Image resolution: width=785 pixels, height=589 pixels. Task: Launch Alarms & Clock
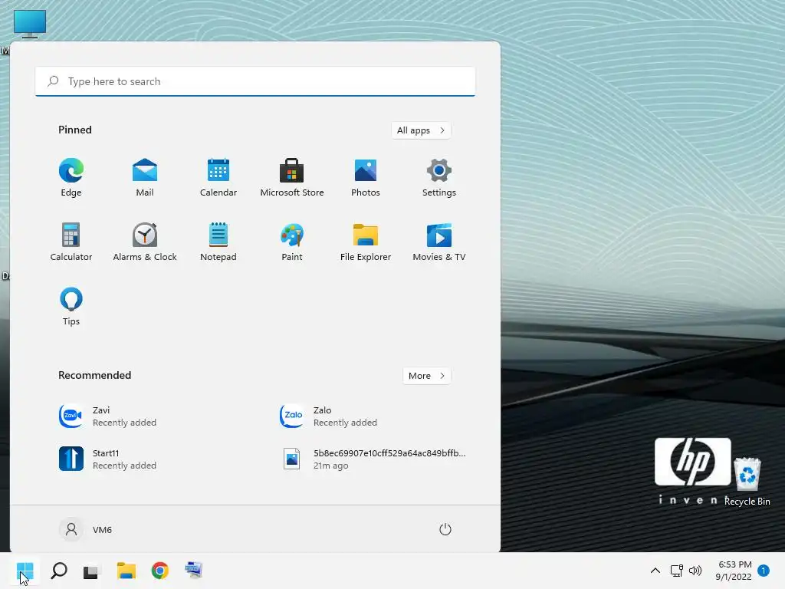[x=145, y=242]
